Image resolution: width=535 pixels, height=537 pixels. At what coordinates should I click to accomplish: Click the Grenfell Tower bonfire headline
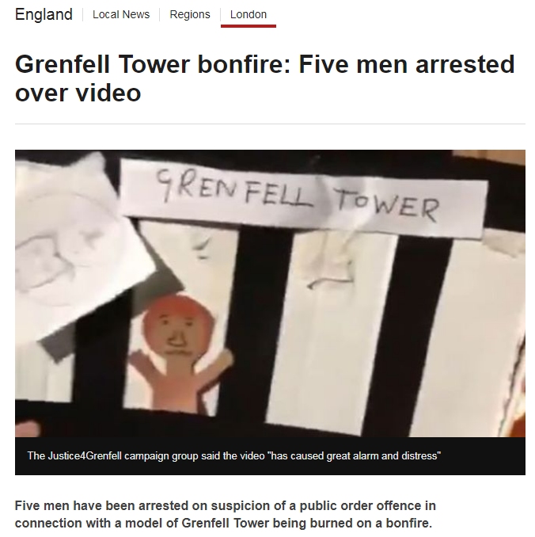pyautogui.click(x=264, y=78)
